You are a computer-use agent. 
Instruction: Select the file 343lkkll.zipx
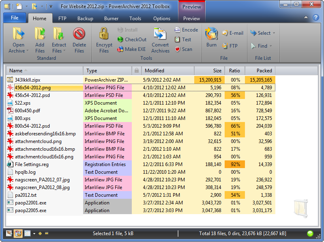tap(28, 80)
